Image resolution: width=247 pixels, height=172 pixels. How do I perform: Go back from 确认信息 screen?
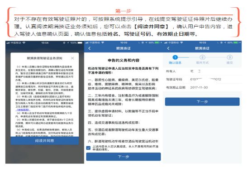[x=168, y=48]
